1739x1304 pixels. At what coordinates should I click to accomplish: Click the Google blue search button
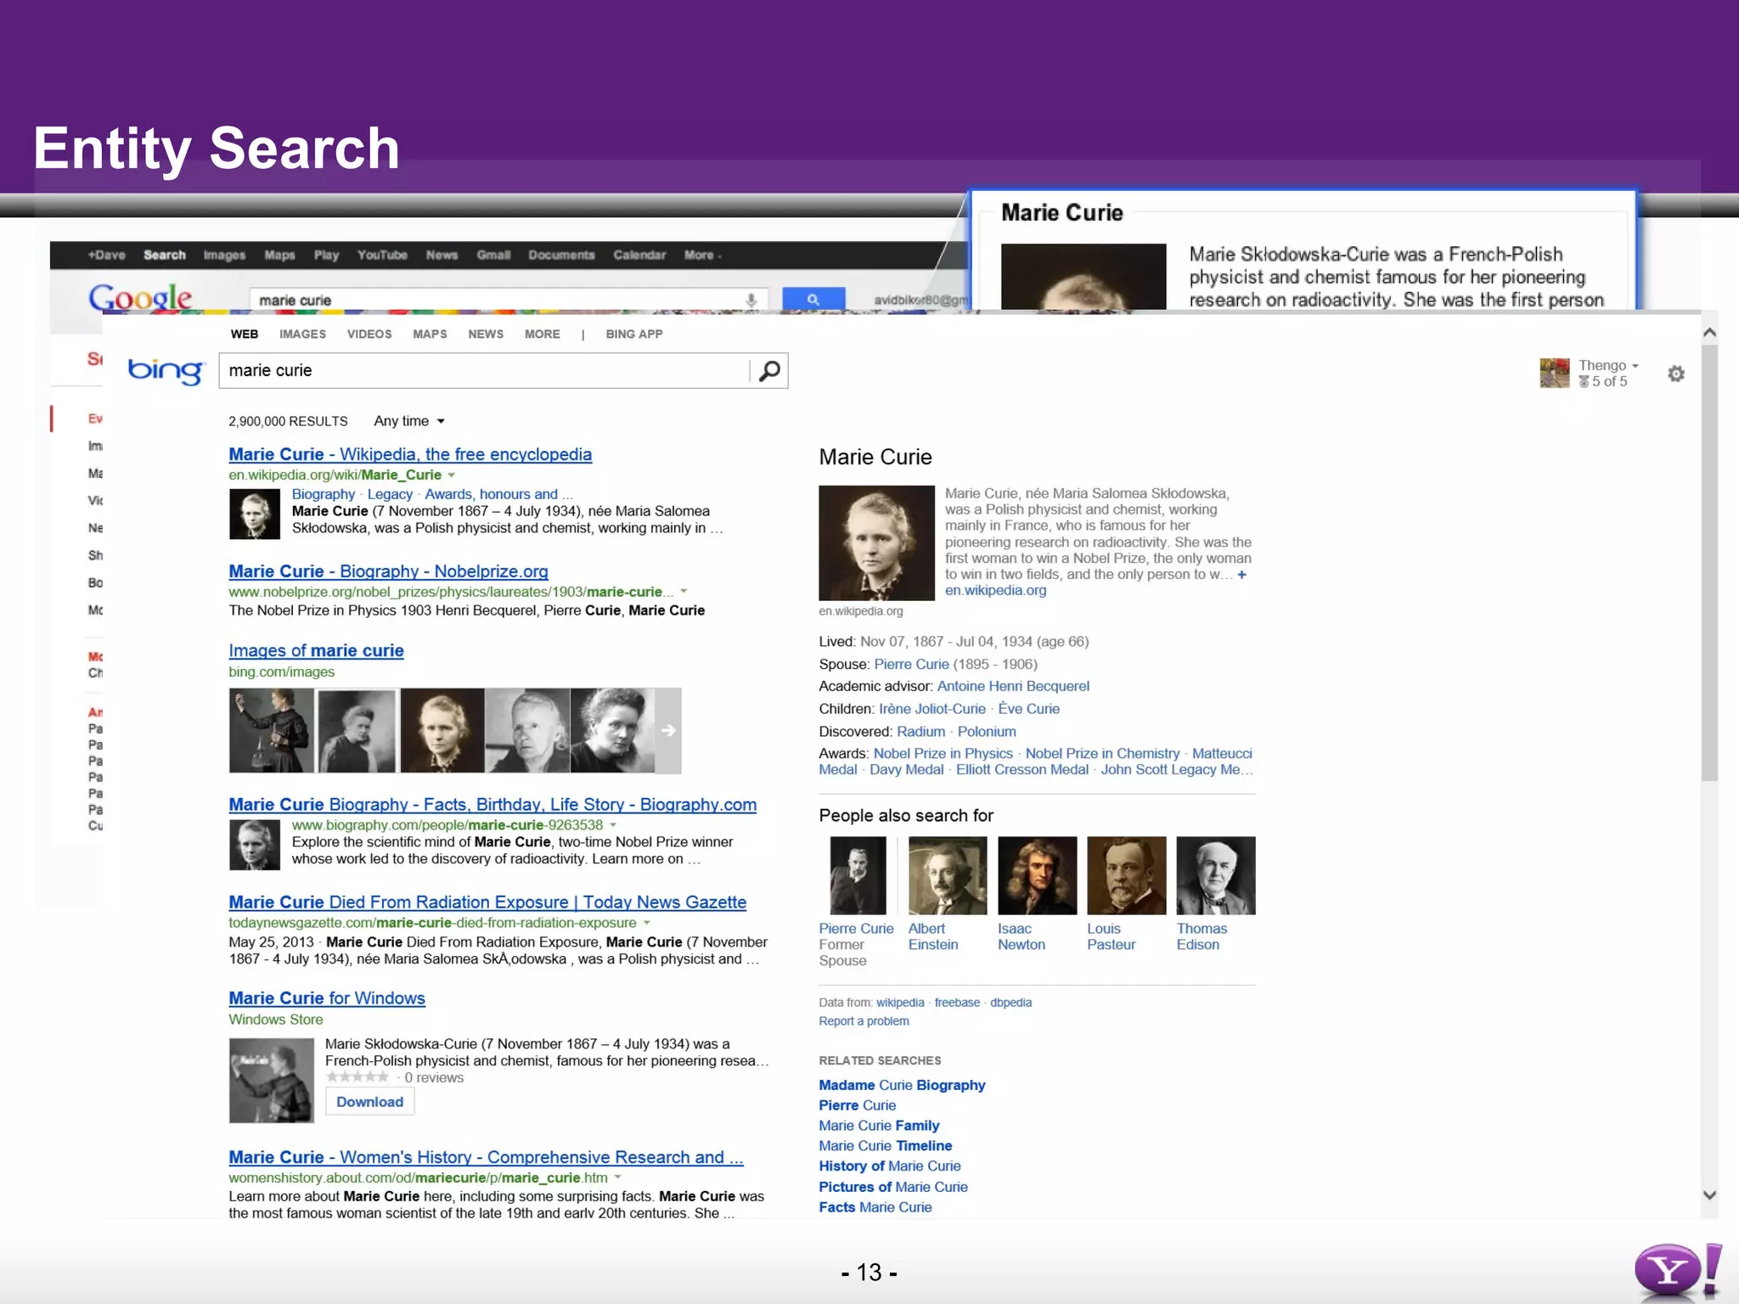click(813, 299)
